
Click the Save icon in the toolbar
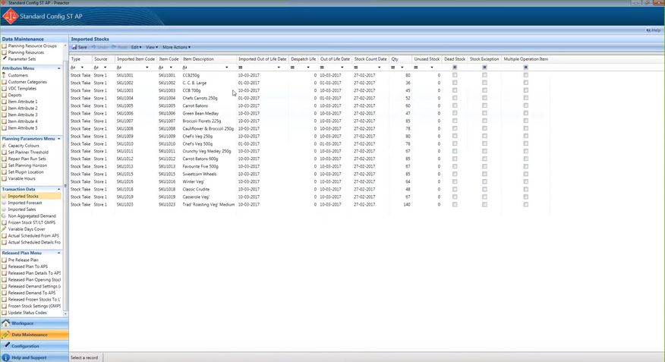pos(74,47)
